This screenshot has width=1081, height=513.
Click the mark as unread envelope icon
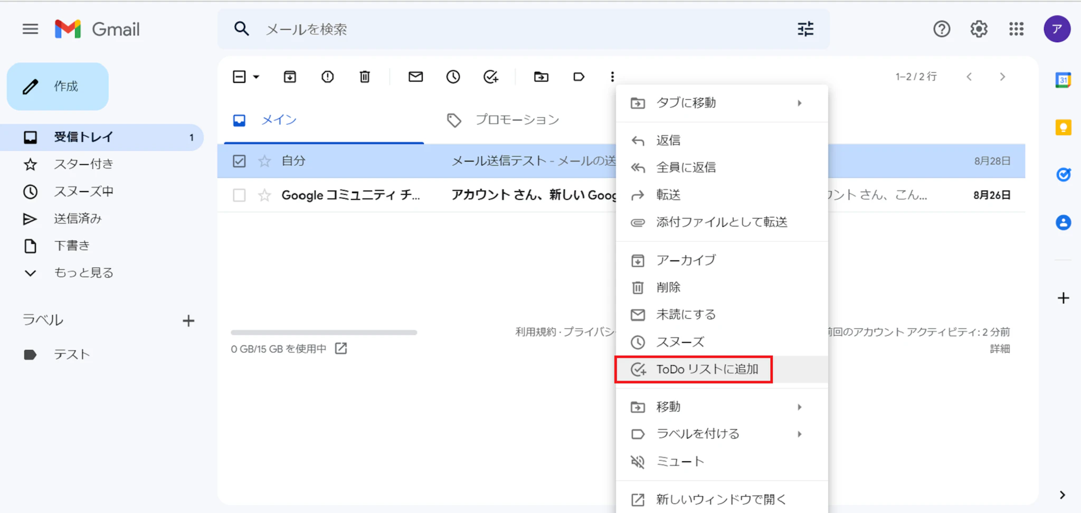[x=415, y=77]
